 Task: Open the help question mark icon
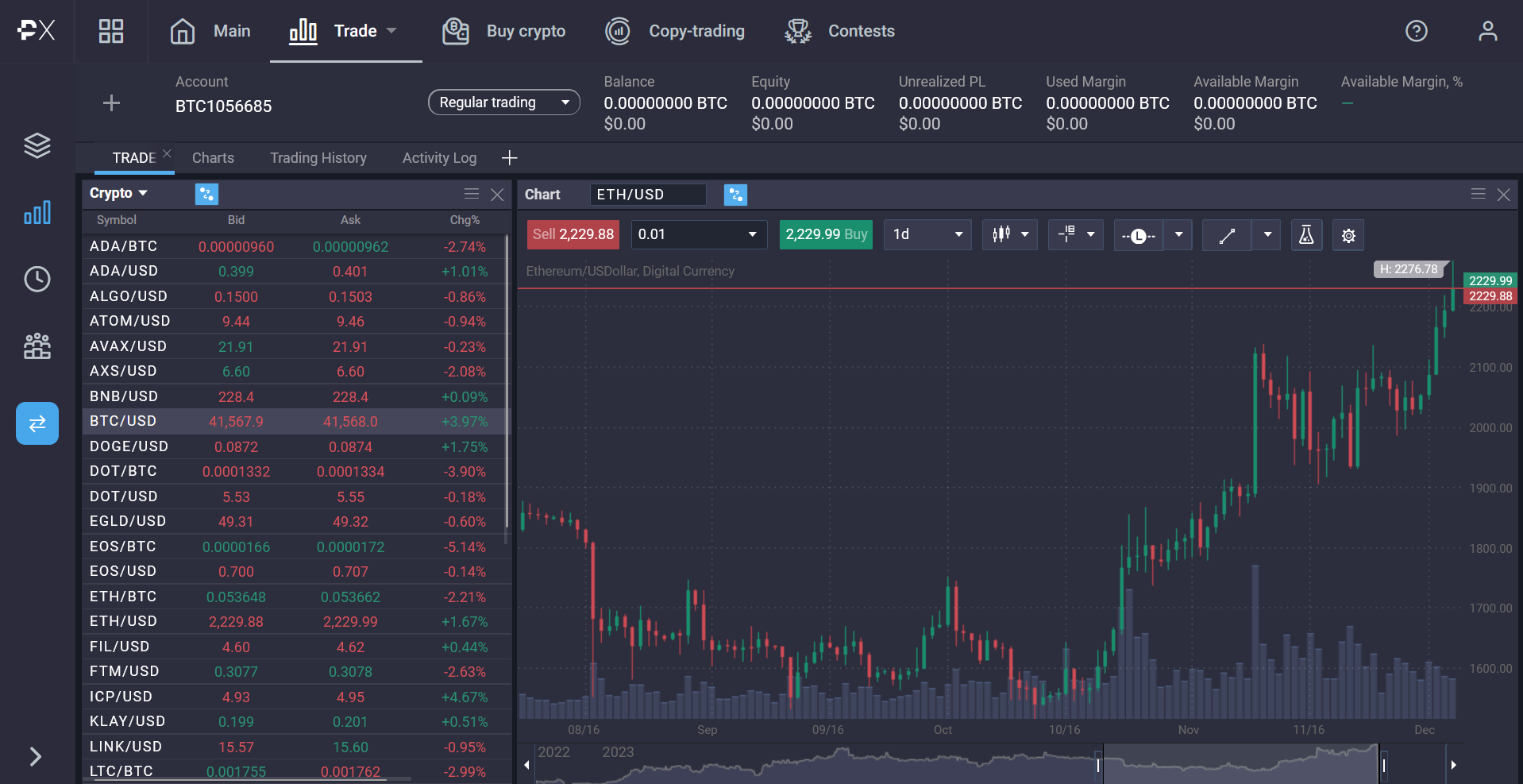click(x=1417, y=31)
